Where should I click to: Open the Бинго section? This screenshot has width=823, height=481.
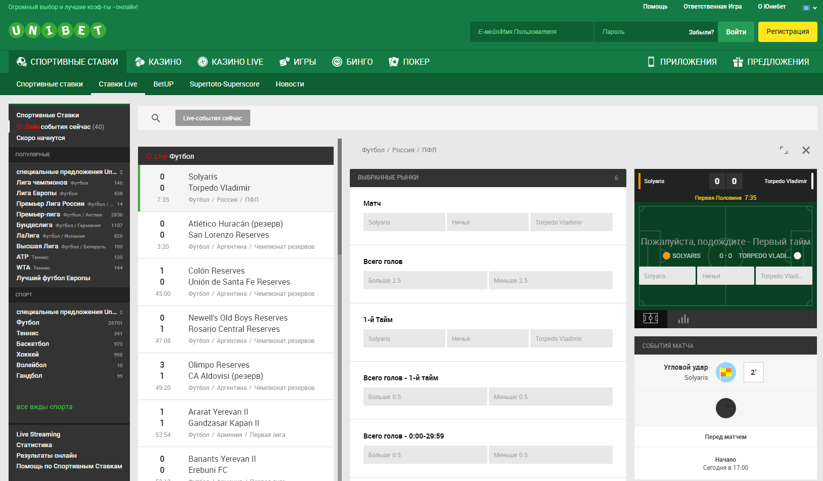click(352, 62)
